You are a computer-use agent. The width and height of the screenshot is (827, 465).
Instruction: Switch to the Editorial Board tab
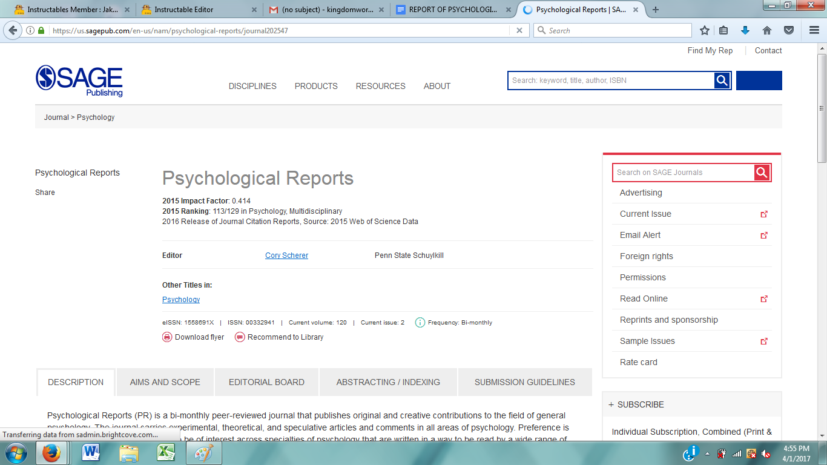[266, 381]
